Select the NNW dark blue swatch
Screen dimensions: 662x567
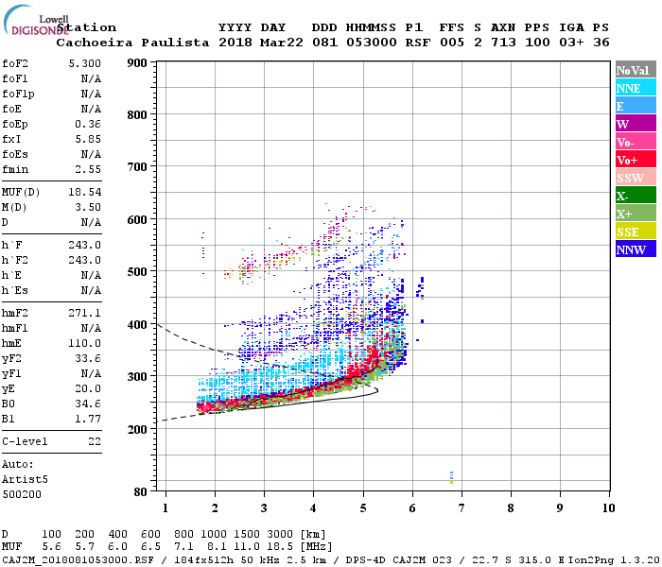point(636,249)
